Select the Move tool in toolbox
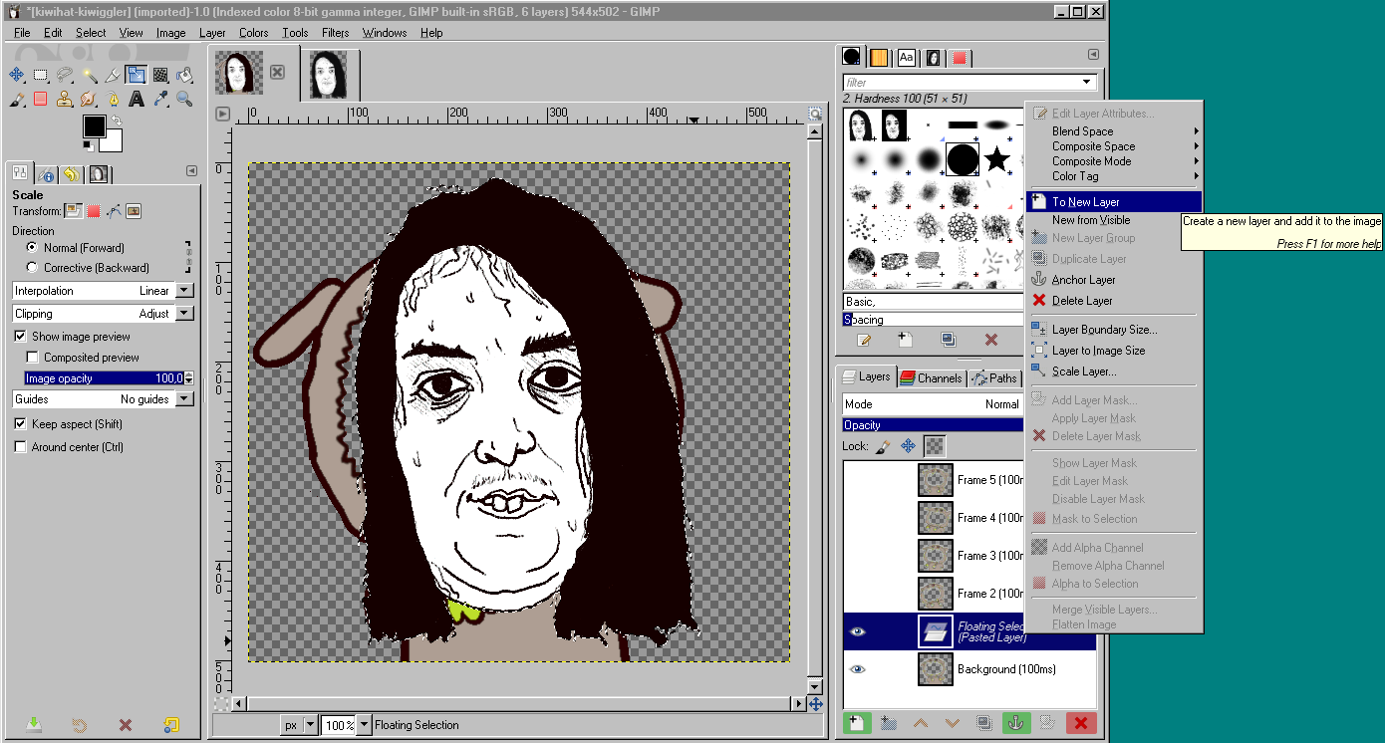The height and width of the screenshot is (743, 1385). [x=16, y=75]
